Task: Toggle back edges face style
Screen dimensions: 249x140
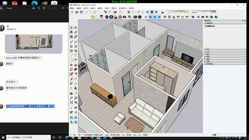Action: (x=133, y=12)
